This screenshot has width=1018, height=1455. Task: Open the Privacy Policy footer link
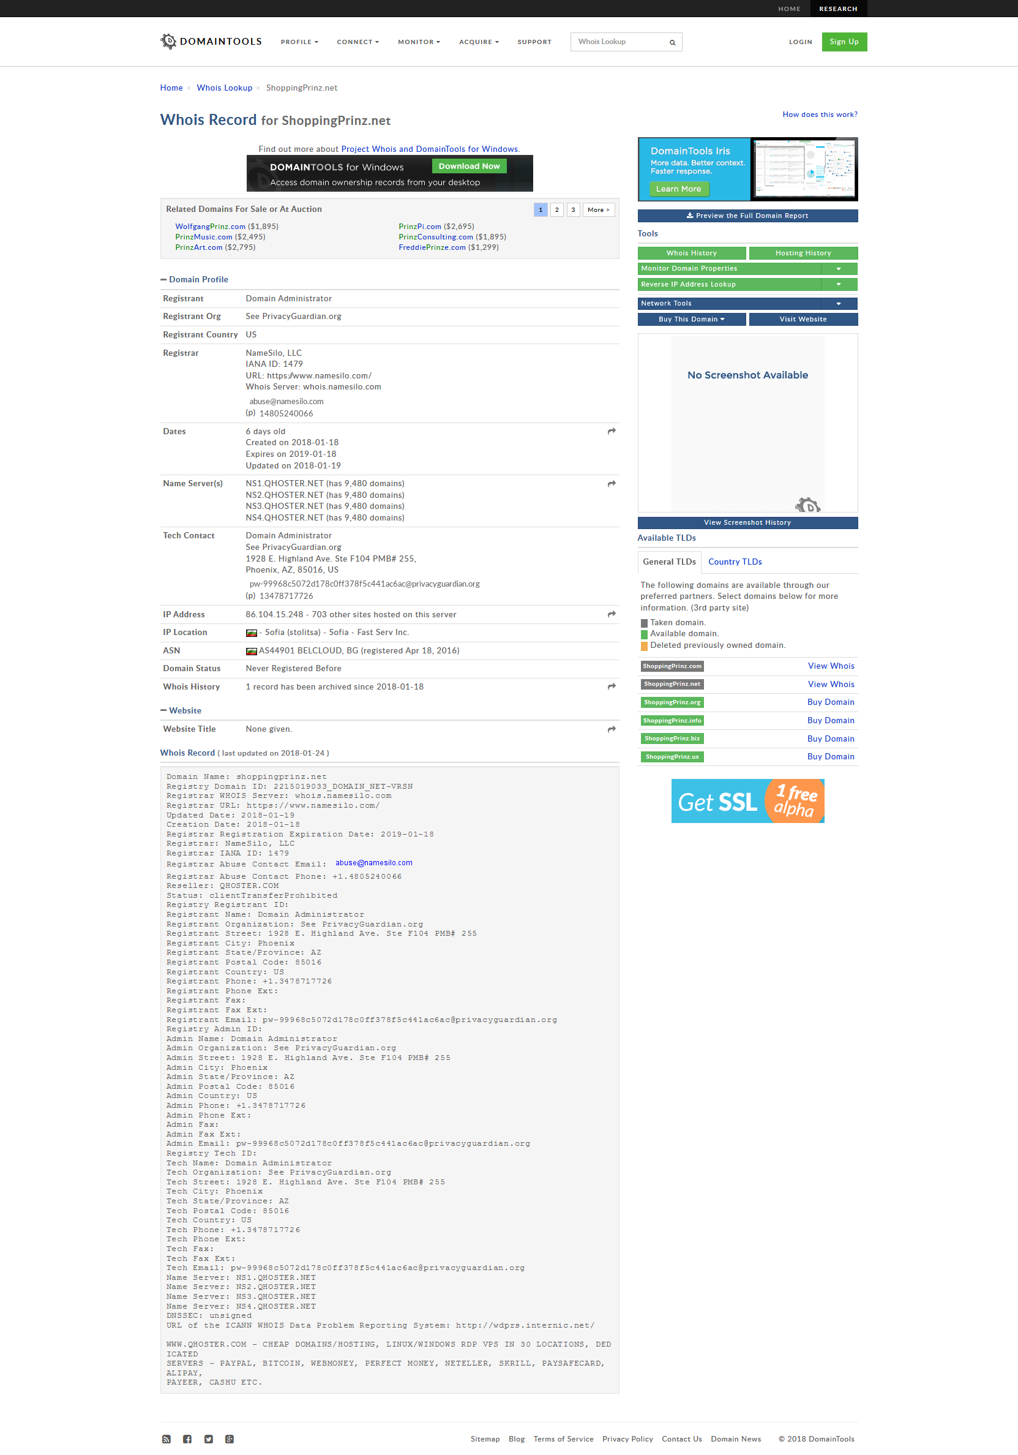click(627, 1439)
